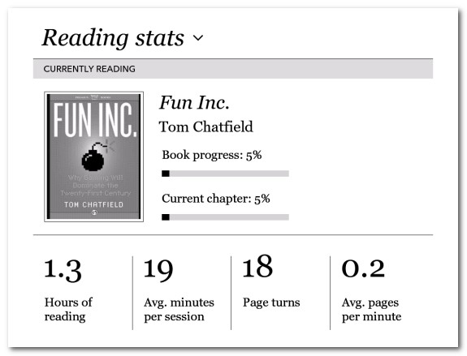Click author name Tom Chatfield
This screenshot has width=467, height=356.
205,127
